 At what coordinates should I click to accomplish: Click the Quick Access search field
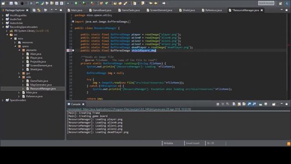click(x=266, y=3)
